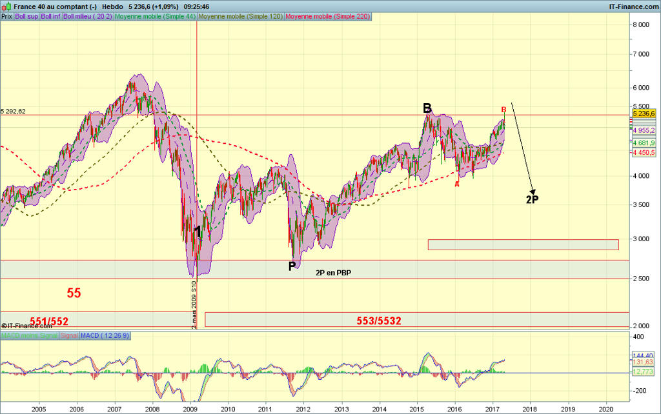The height and width of the screenshot is (414, 661).
Task: Select the Prix indicator label
Action: [x=7, y=16]
